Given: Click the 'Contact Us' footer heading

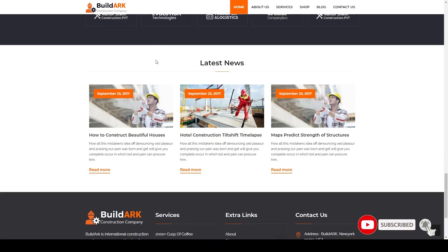Looking at the screenshot, I should 311,215.
